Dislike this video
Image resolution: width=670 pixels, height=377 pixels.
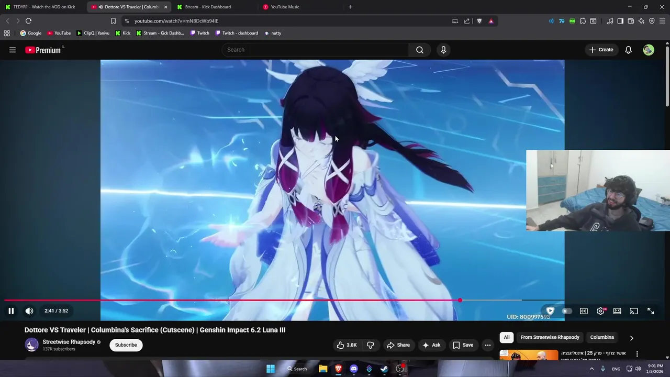(x=371, y=345)
